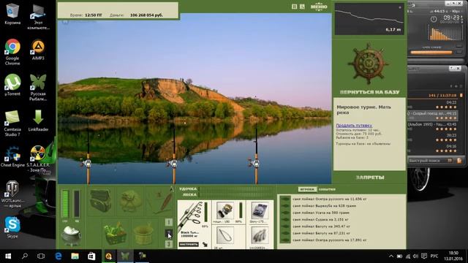Click the packaged line thumbnail
The image size is (468, 263).
point(260,210)
